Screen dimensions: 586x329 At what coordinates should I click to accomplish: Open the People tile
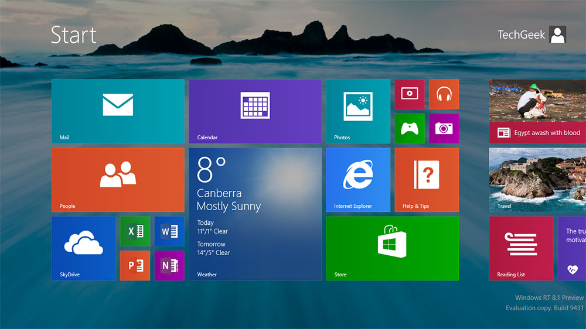[x=118, y=180]
